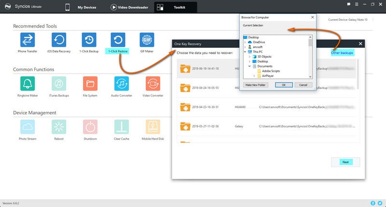The width and height of the screenshot is (386, 207).
Task: Open iTunes Backups function
Action: [x=59, y=83]
